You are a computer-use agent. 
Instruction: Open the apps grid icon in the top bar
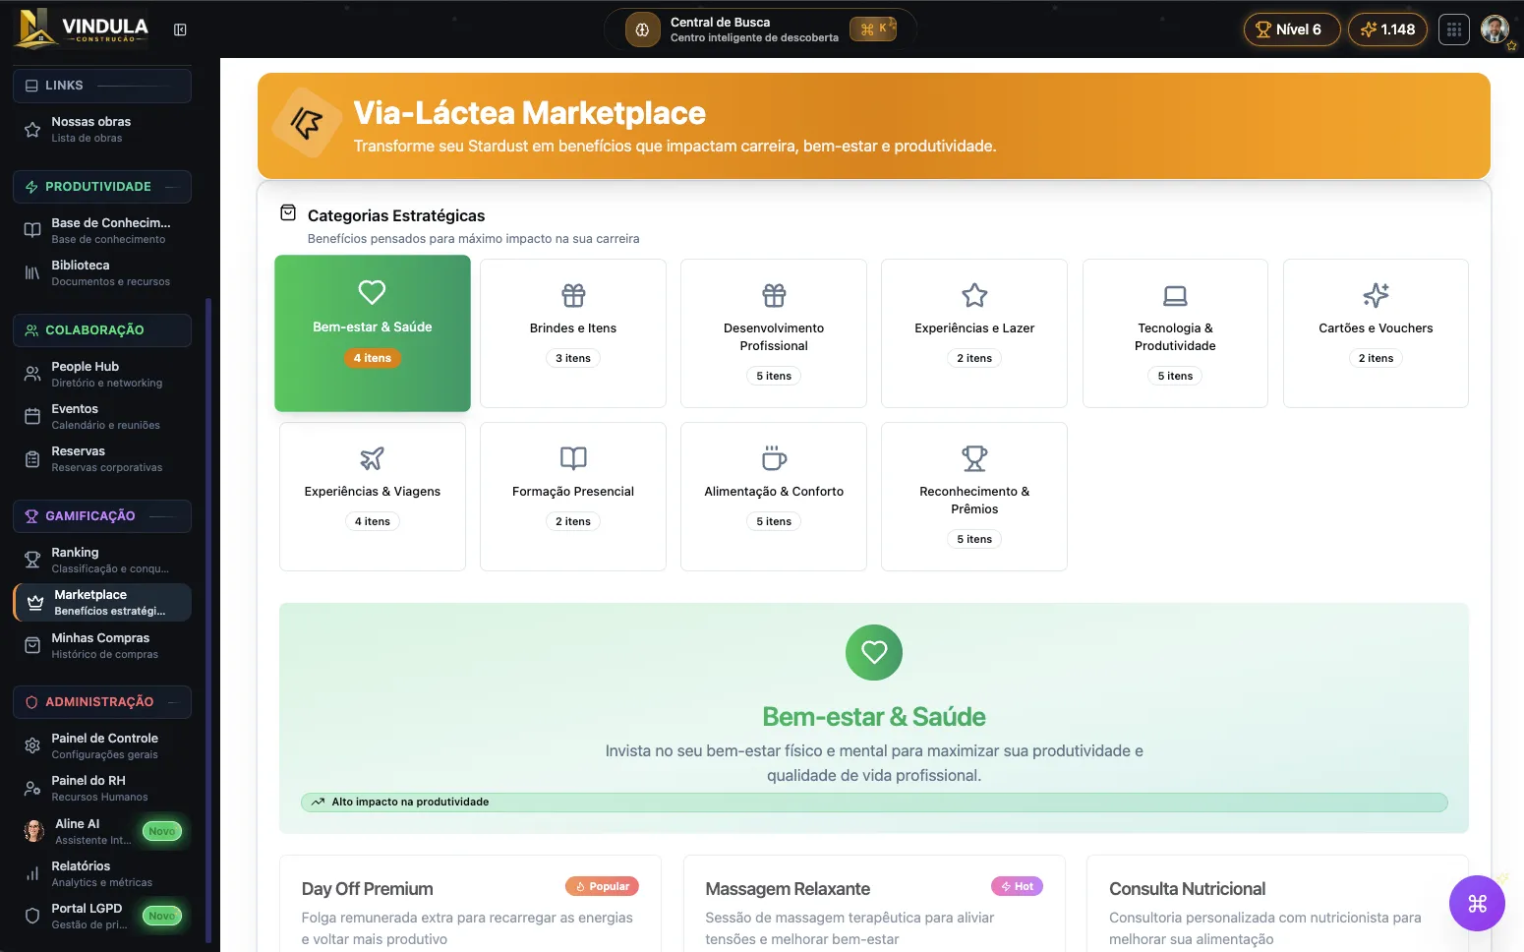pos(1453,29)
